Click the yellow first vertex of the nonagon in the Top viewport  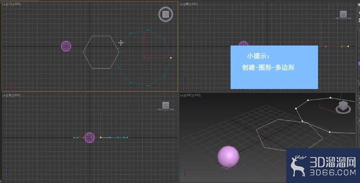click(171, 58)
